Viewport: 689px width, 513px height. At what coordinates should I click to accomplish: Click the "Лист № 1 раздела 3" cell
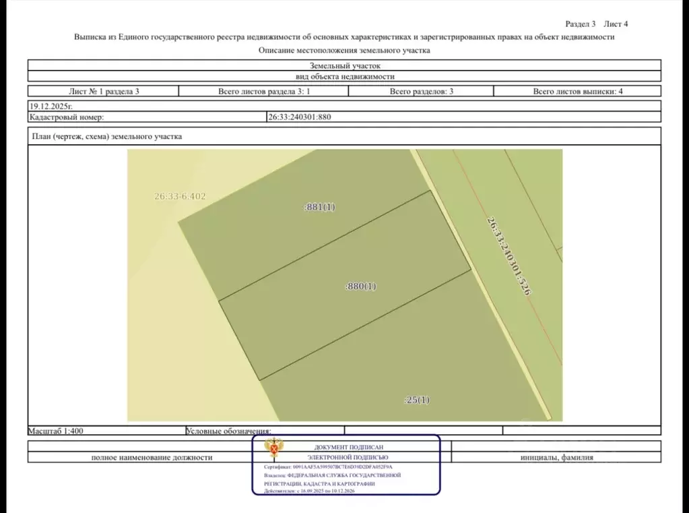(x=104, y=91)
